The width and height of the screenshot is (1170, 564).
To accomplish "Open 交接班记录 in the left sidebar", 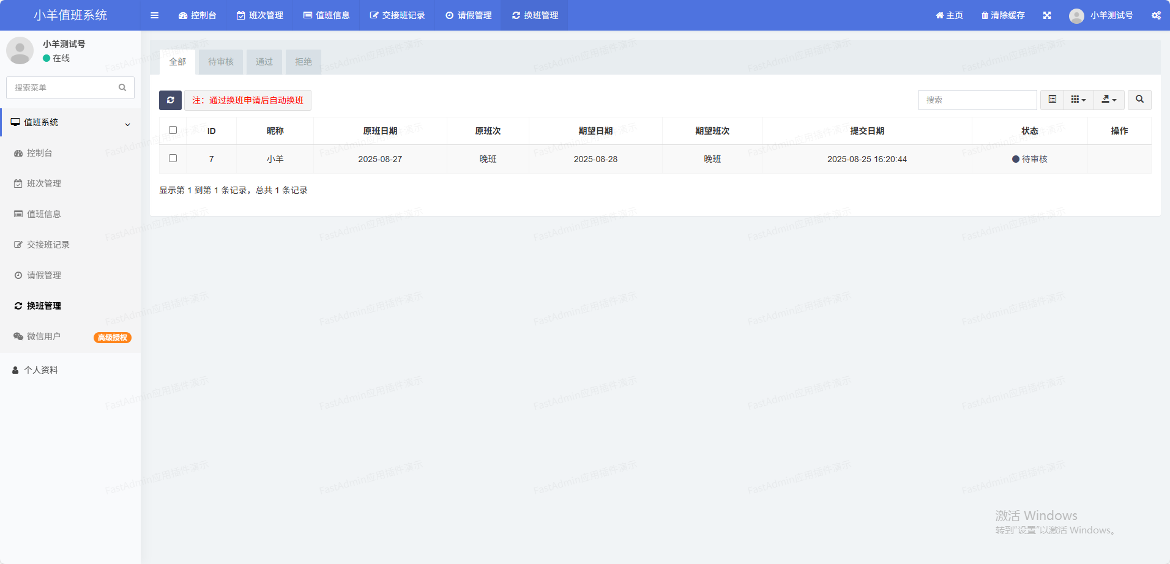I will (x=48, y=245).
